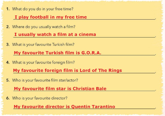
Task: Click the answer 'I usually watch a film at a cinema'
Action: point(55,34)
